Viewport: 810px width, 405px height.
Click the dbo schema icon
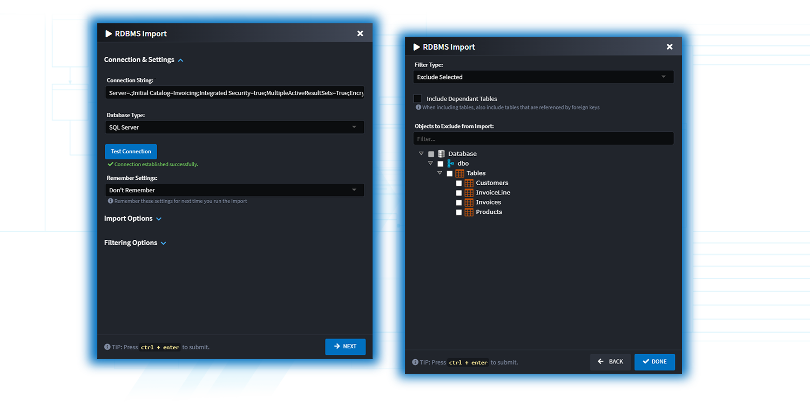[x=450, y=164]
